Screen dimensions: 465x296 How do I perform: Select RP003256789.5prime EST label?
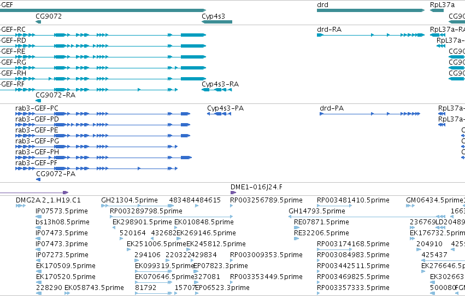[x=266, y=200]
